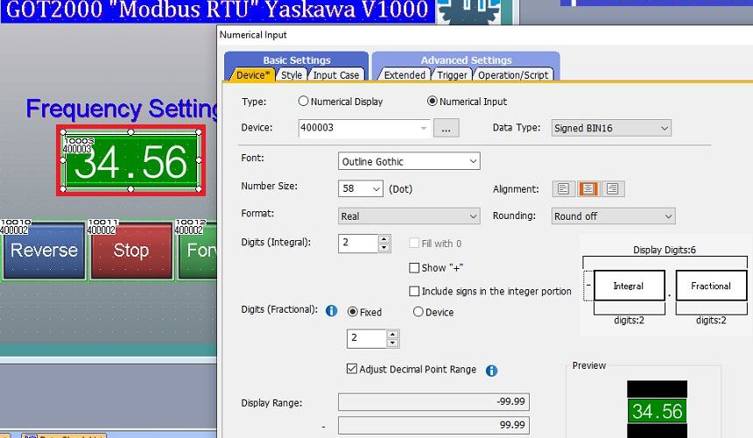This screenshot has width=753, height=438.
Task: Click 34.56 preview thumbnail
Action: point(657,411)
